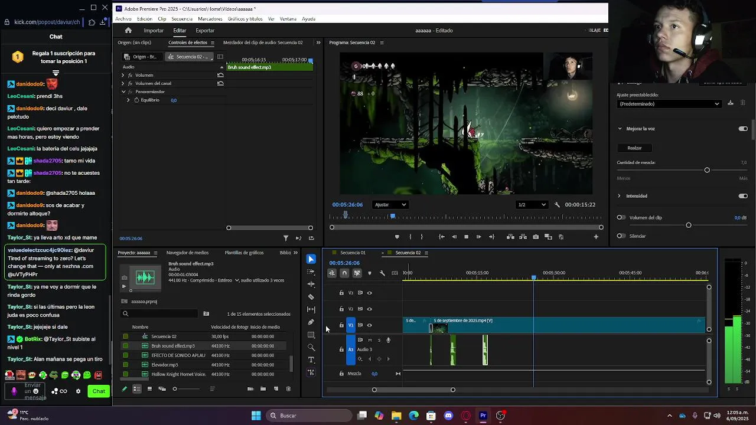Open timeline display settings wrench
This screenshot has height=425, width=756.
click(x=382, y=273)
